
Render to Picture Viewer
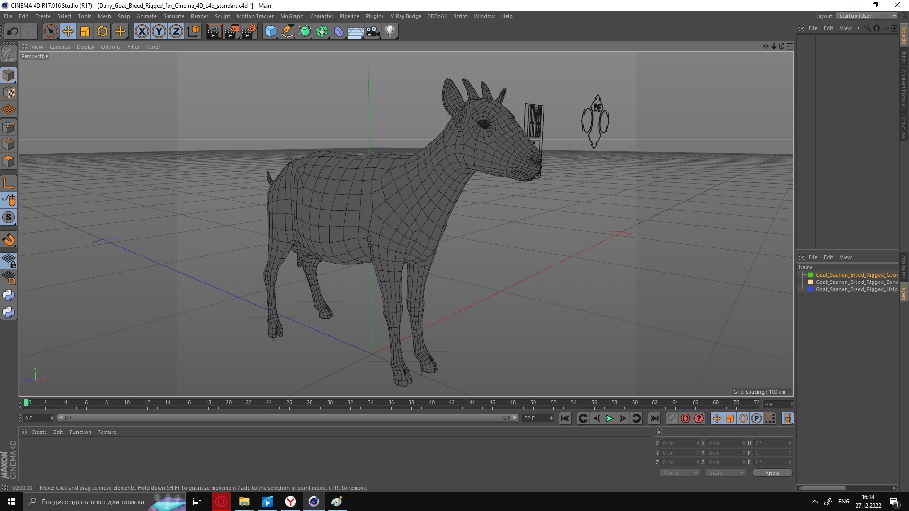(232, 32)
